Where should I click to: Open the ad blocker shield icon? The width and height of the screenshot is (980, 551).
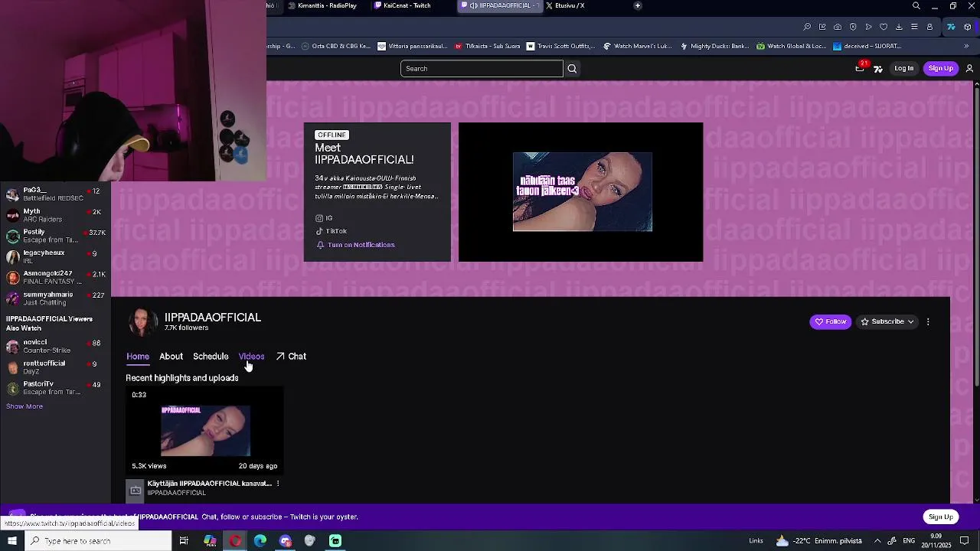coord(853,27)
